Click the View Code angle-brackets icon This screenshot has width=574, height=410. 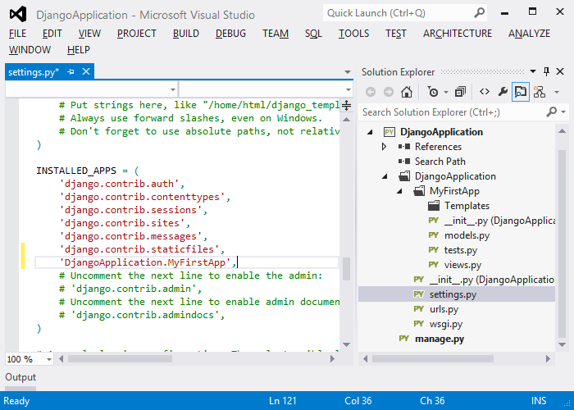click(485, 92)
